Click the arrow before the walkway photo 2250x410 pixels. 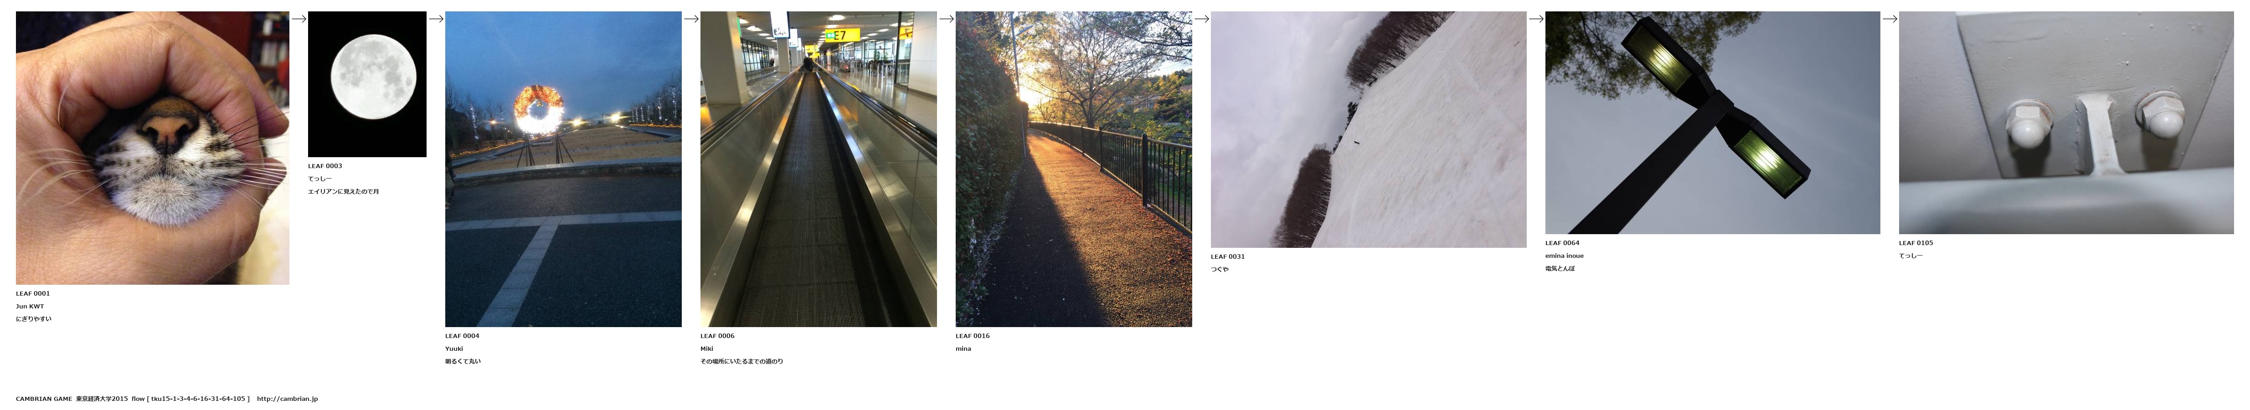click(x=691, y=19)
